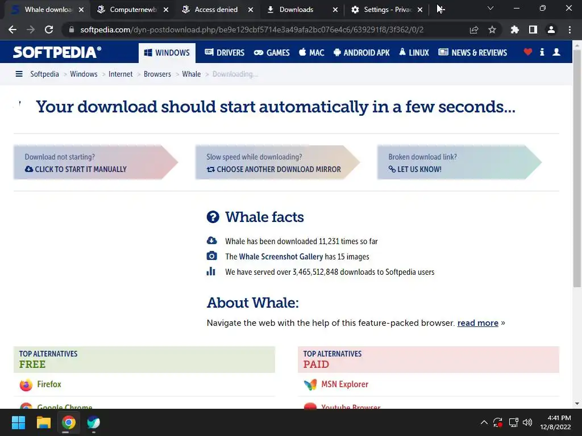Open the LINUX section

pyautogui.click(x=414, y=53)
